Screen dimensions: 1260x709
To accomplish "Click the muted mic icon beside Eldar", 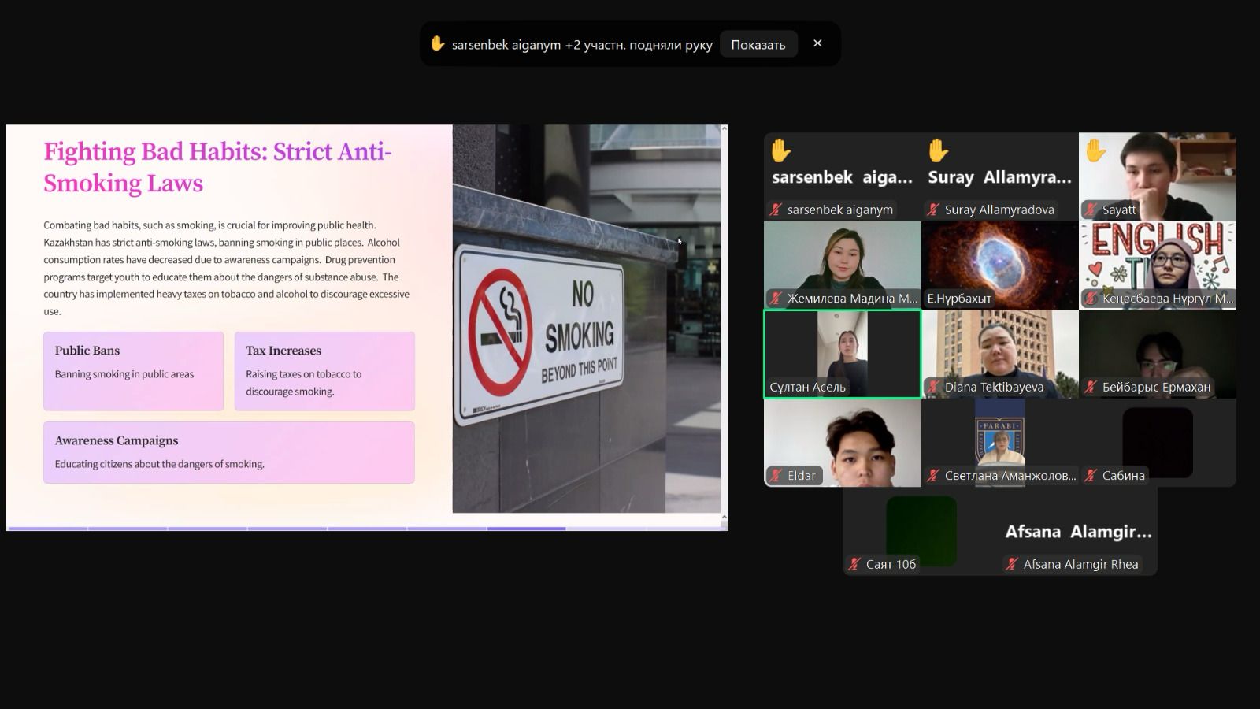I will (776, 475).
